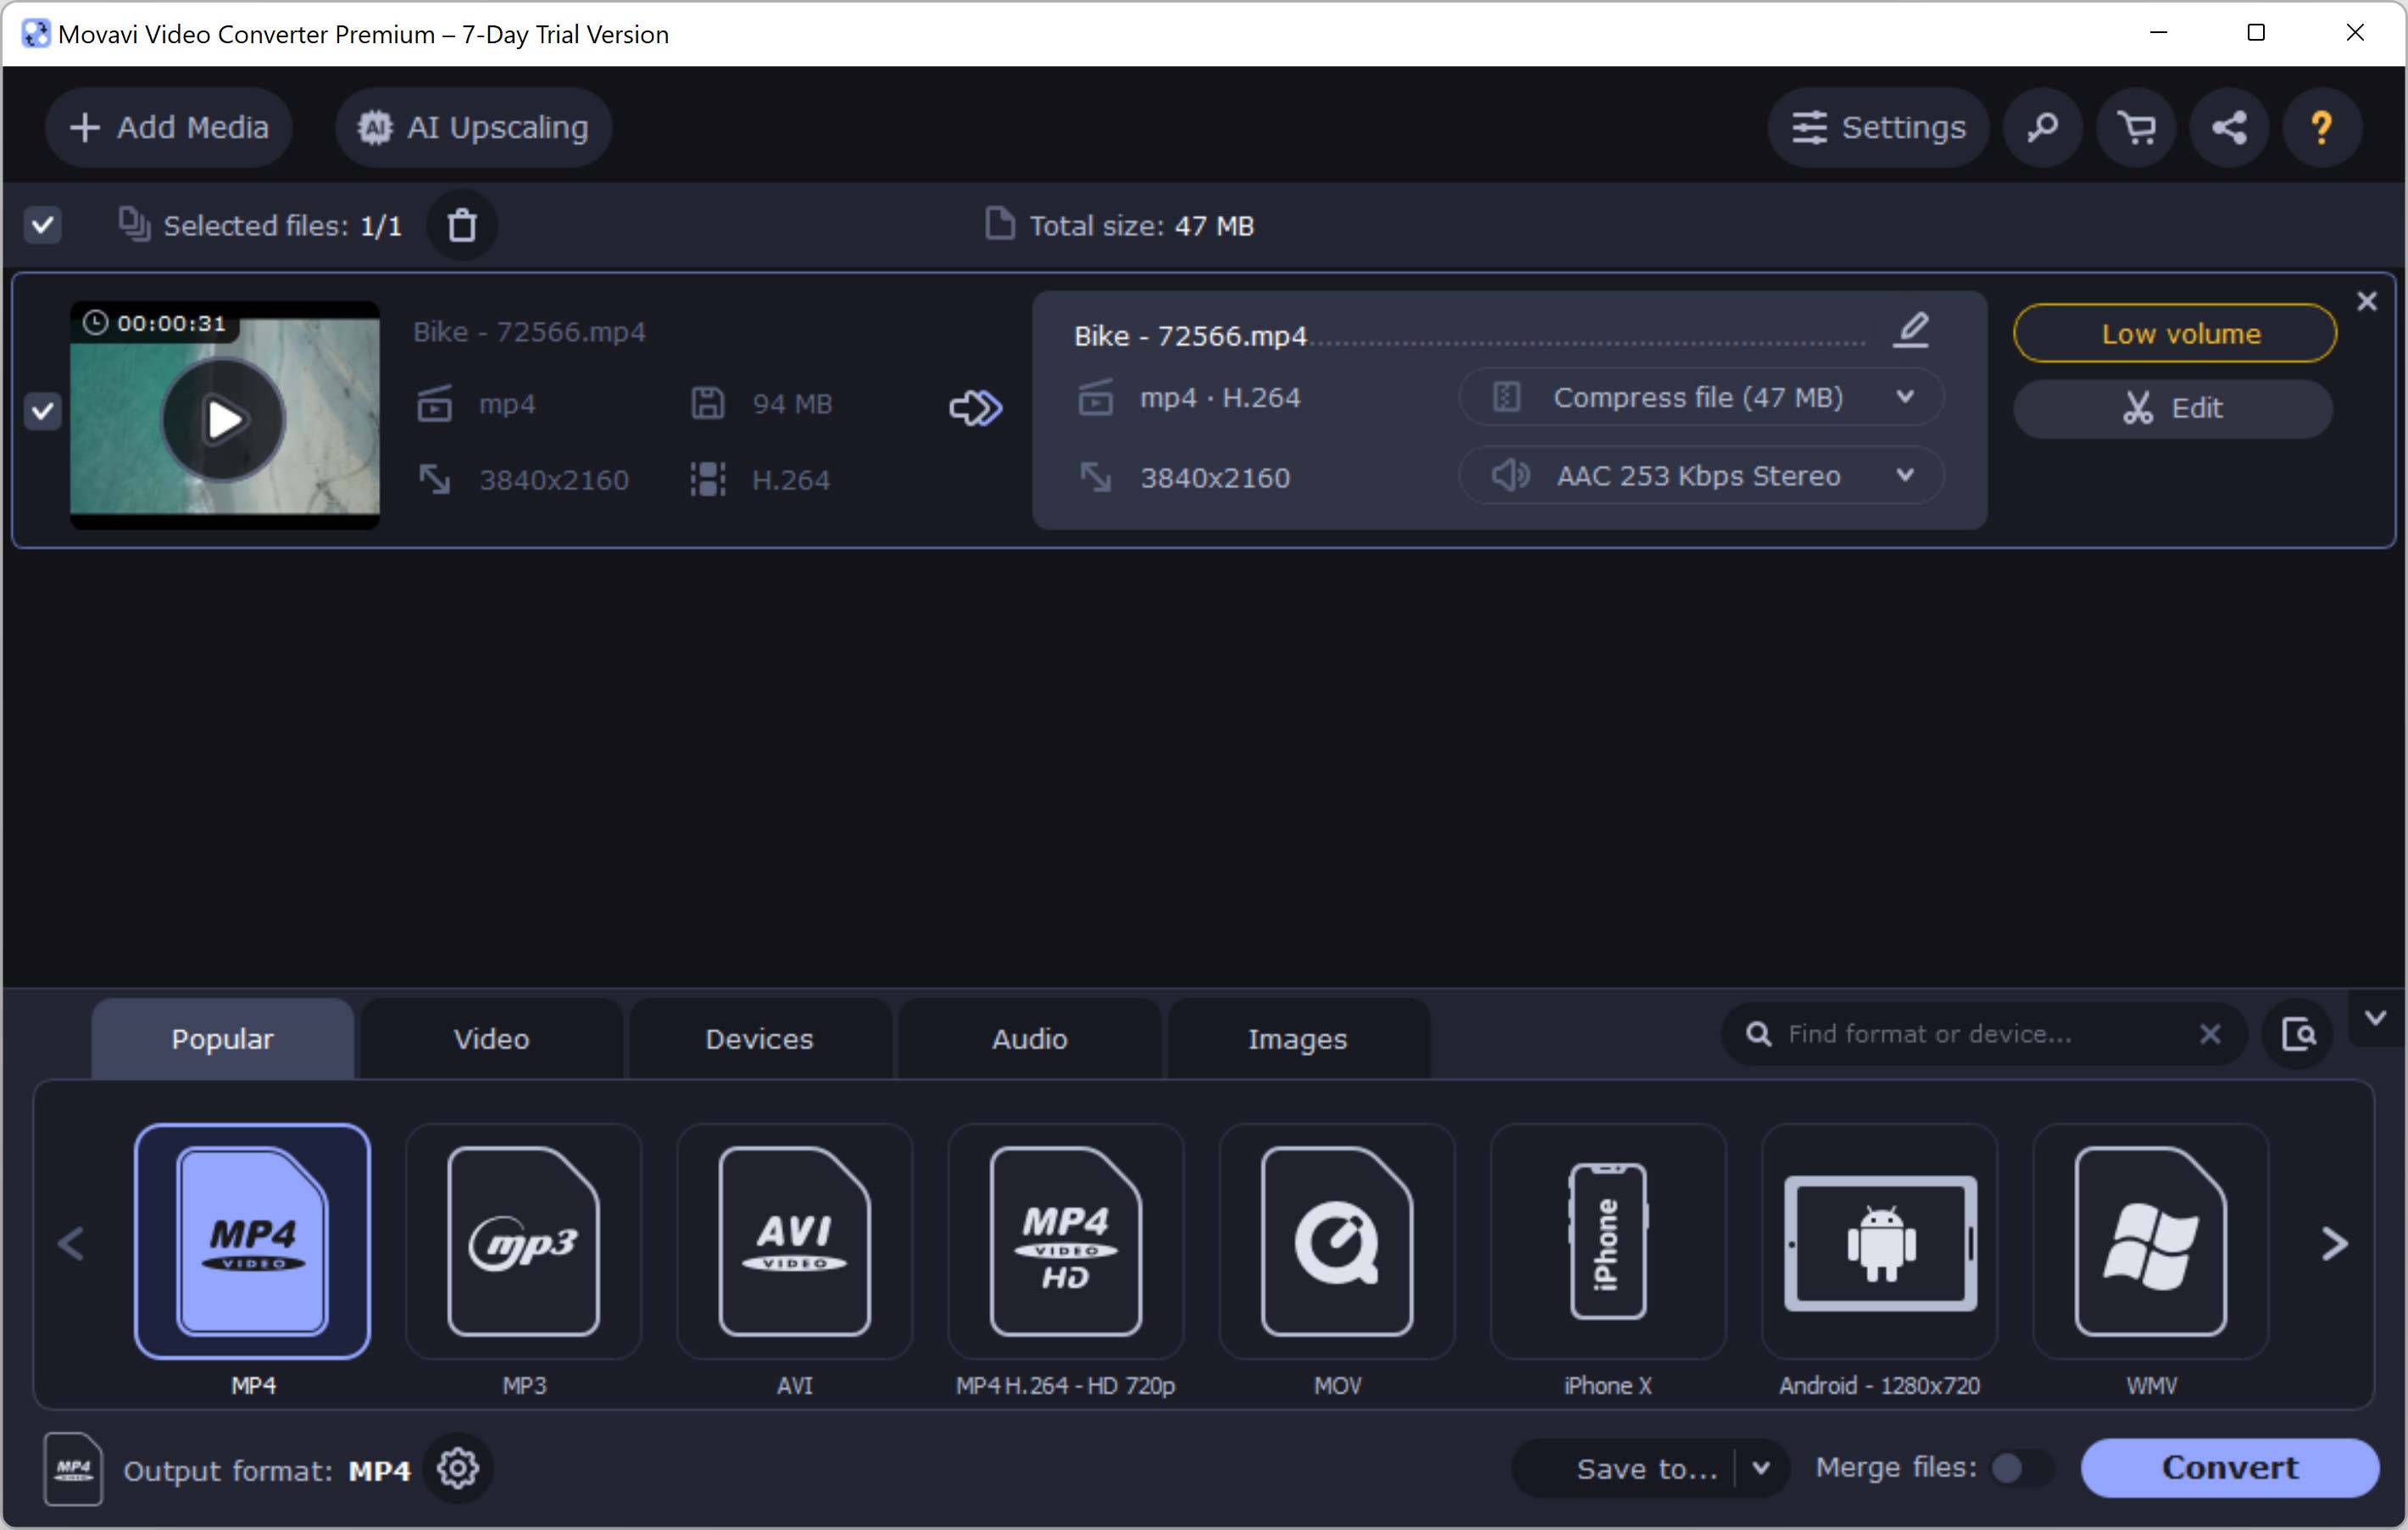Toggle the file item checkbox
Image resolution: width=2408 pixels, height=1530 pixels.
[x=42, y=411]
